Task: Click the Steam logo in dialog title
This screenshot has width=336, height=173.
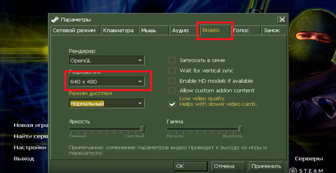Action: [x=55, y=19]
